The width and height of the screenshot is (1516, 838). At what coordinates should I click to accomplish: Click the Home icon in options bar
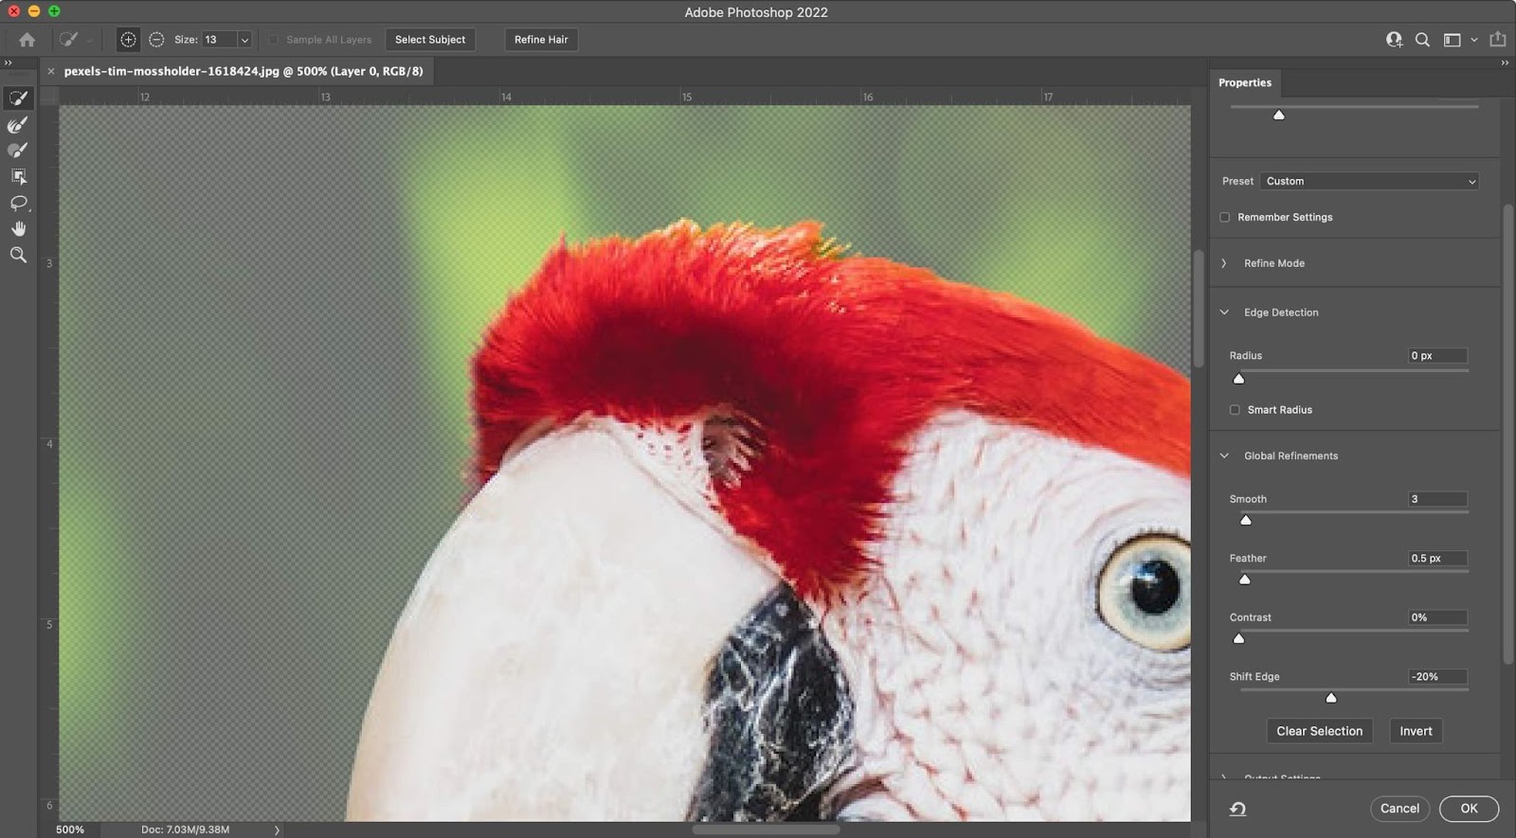click(27, 40)
